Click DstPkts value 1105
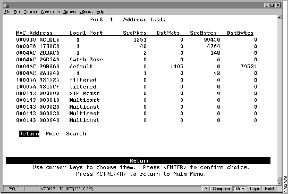This screenshot has width=288, height=194. tap(177, 66)
